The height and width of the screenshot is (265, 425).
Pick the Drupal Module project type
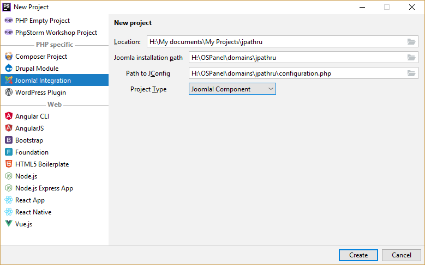click(55, 68)
